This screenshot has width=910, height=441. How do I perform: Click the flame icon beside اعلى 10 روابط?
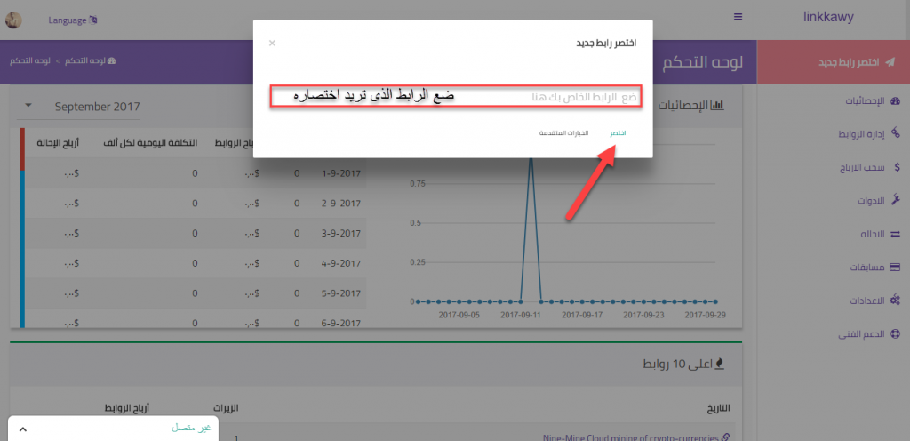click(x=721, y=364)
